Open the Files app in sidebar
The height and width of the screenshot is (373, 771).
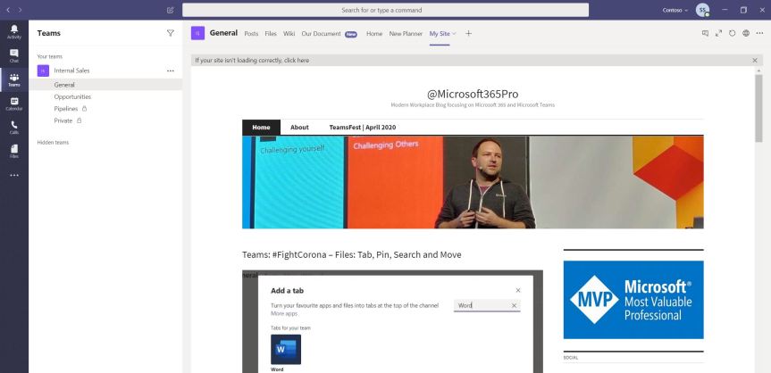pyautogui.click(x=13, y=152)
